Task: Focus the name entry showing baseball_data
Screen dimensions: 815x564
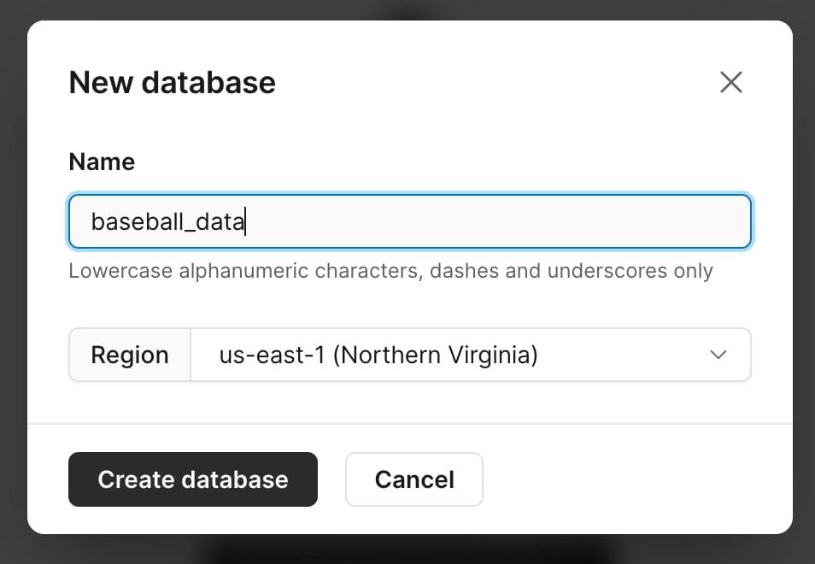Action: click(x=410, y=221)
